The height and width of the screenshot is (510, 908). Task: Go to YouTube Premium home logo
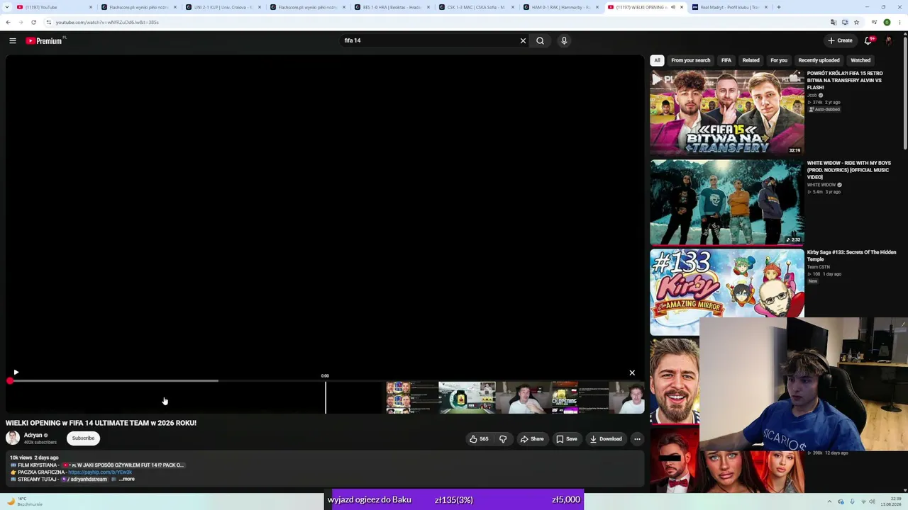(x=44, y=41)
